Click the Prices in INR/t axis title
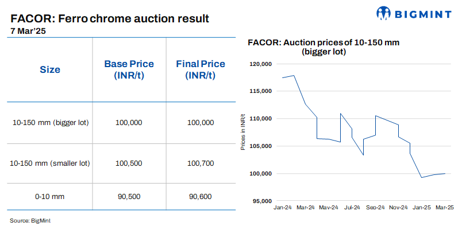 tap(242, 132)
